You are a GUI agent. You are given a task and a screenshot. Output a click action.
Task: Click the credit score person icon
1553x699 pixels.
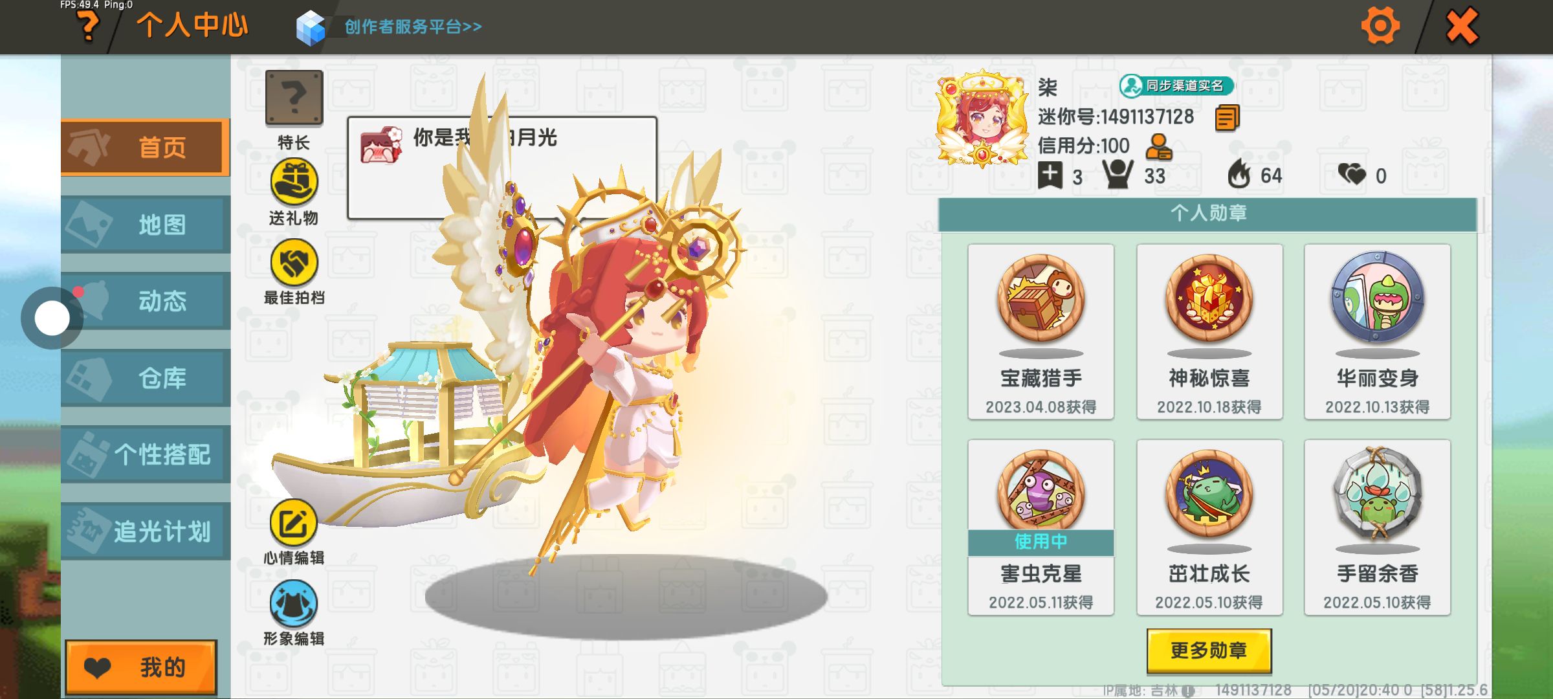[1158, 147]
